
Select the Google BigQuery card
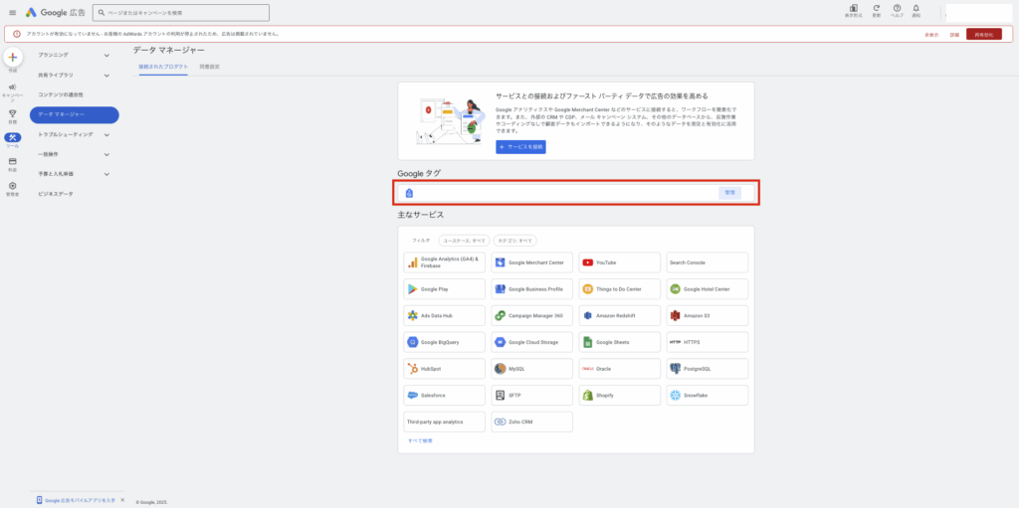444,342
